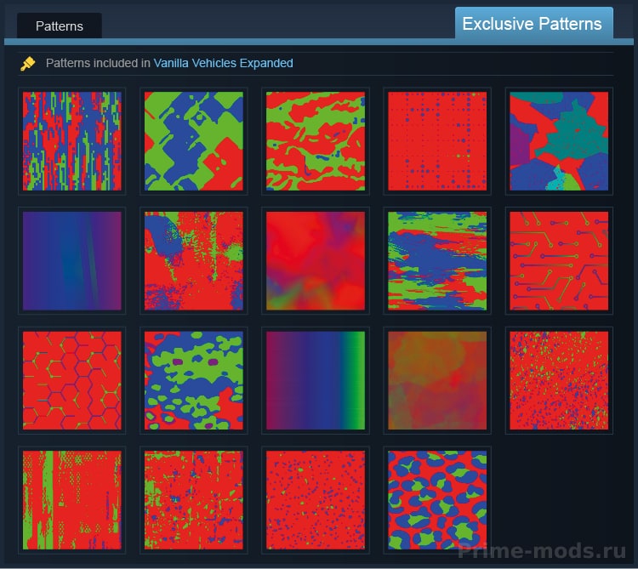638x569 pixels.
Task: Select the red splatter pattern with blue corner
Action: click(194, 261)
